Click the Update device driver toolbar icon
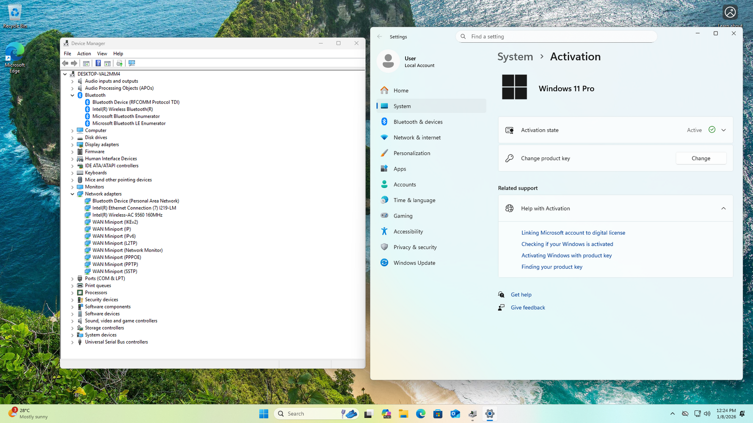The width and height of the screenshot is (753, 423). pyautogui.click(x=120, y=63)
